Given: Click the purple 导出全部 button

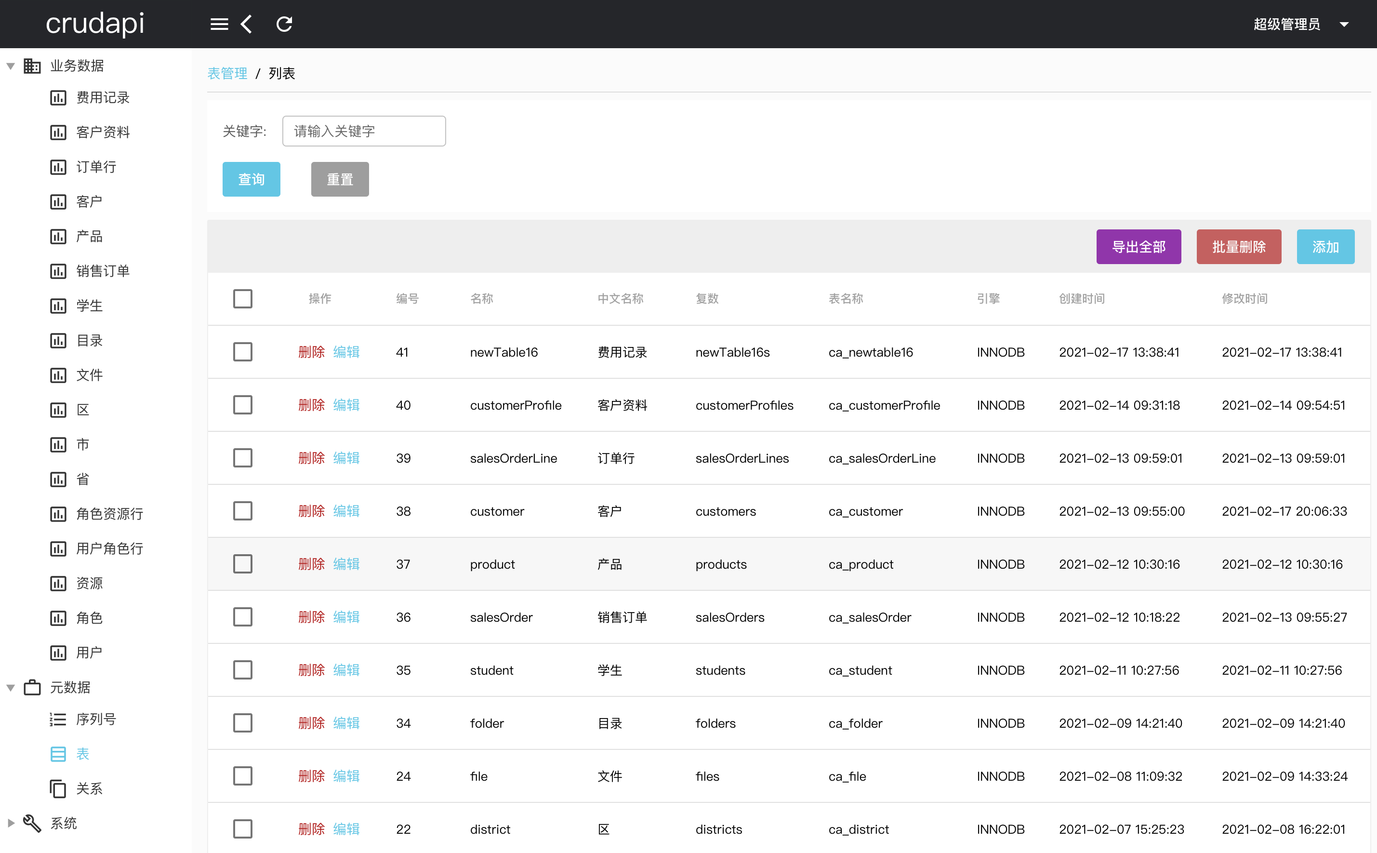Looking at the screenshot, I should [1138, 247].
